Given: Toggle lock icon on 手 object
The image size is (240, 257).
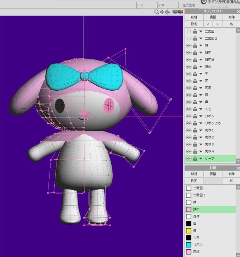Looking at the screenshot, I should point(195,74).
